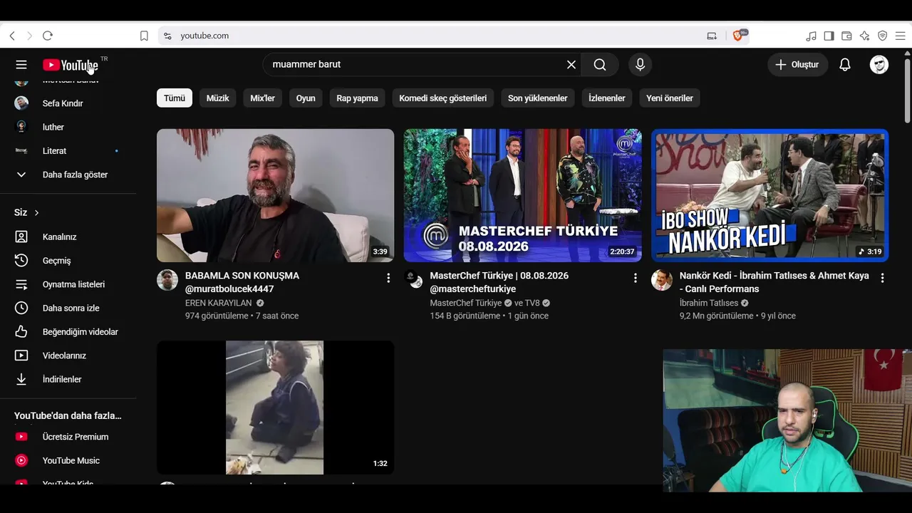Select the Oyun filter chip

click(306, 98)
